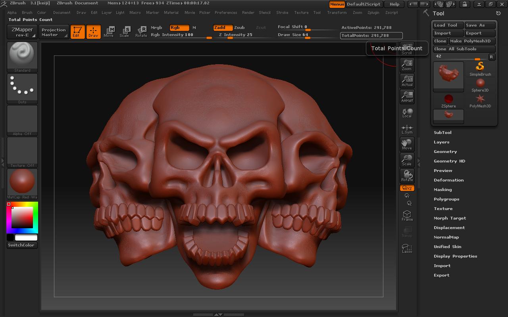The height and width of the screenshot is (317, 508).
Task: Select the Scale tool in top shelf
Action: [x=124, y=32]
